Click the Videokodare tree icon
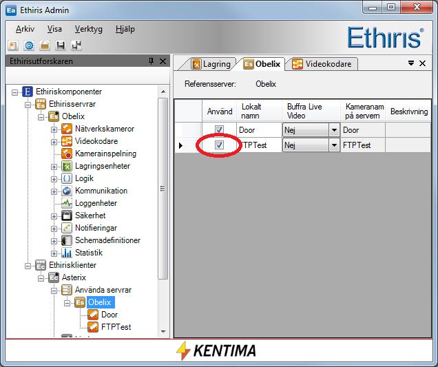 click(x=67, y=141)
